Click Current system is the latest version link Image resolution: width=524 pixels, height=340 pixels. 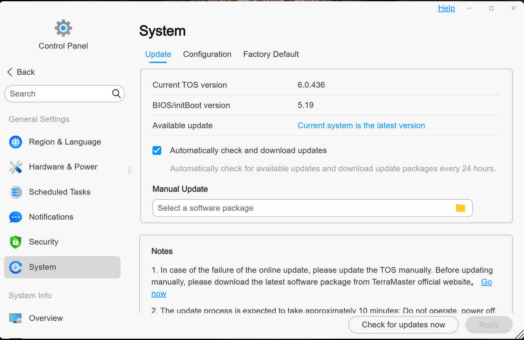tap(361, 125)
